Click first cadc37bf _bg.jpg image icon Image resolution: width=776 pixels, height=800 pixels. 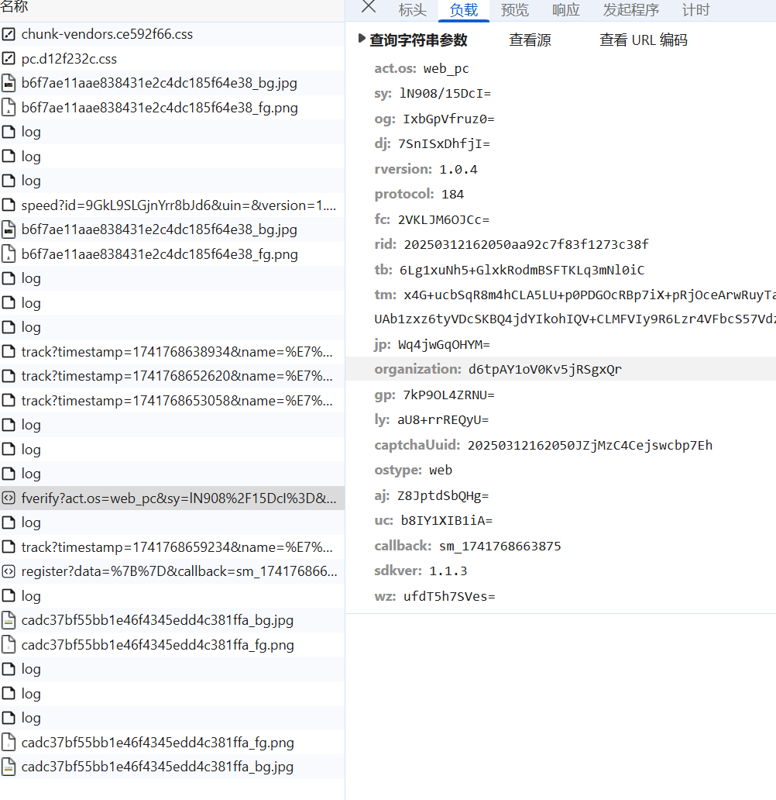(9, 620)
